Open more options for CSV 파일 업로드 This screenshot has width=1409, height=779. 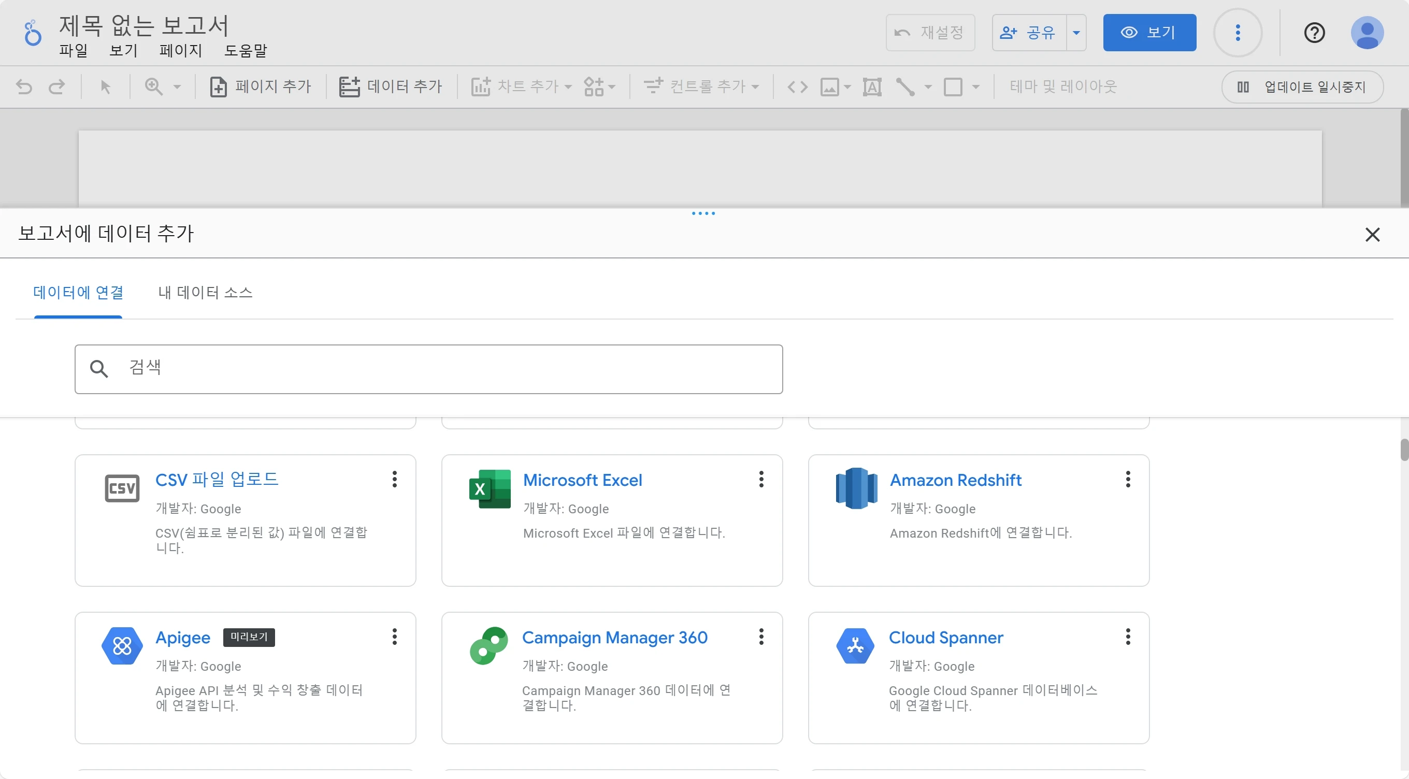coord(394,479)
